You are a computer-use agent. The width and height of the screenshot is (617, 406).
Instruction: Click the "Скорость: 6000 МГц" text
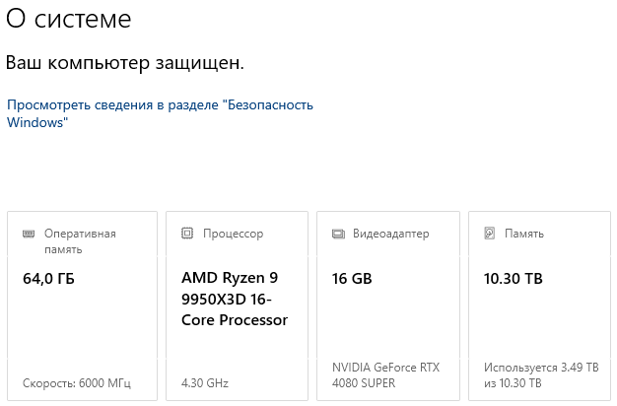click(76, 382)
